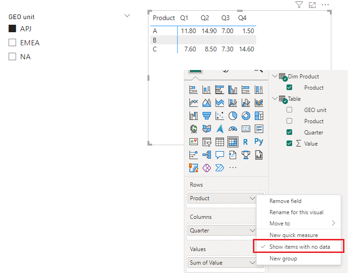Insert a scatter chart visual
The width and height of the screenshot is (350, 273).
click(x=220, y=116)
